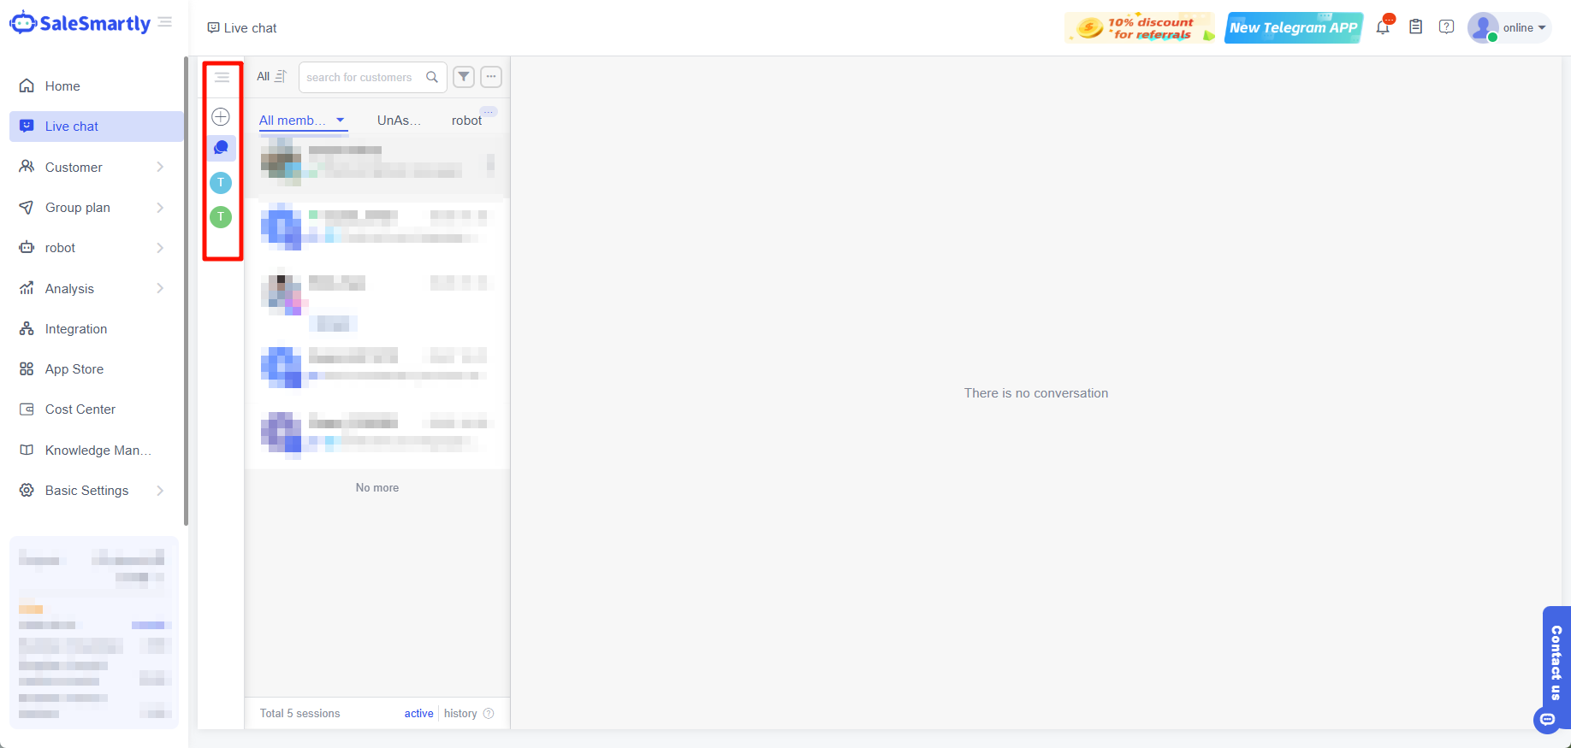Open the clipboard task icon in header
This screenshot has width=1571, height=748.
pos(1416,27)
